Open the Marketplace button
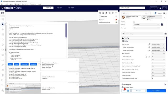168x94 pixels. (154, 8)
